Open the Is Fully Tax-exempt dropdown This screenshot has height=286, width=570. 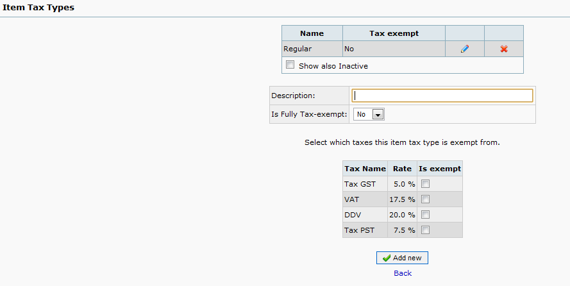click(x=369, y=114)
